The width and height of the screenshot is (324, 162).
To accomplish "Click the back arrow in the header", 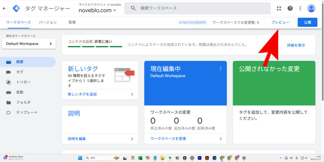I will pos(4,8).
